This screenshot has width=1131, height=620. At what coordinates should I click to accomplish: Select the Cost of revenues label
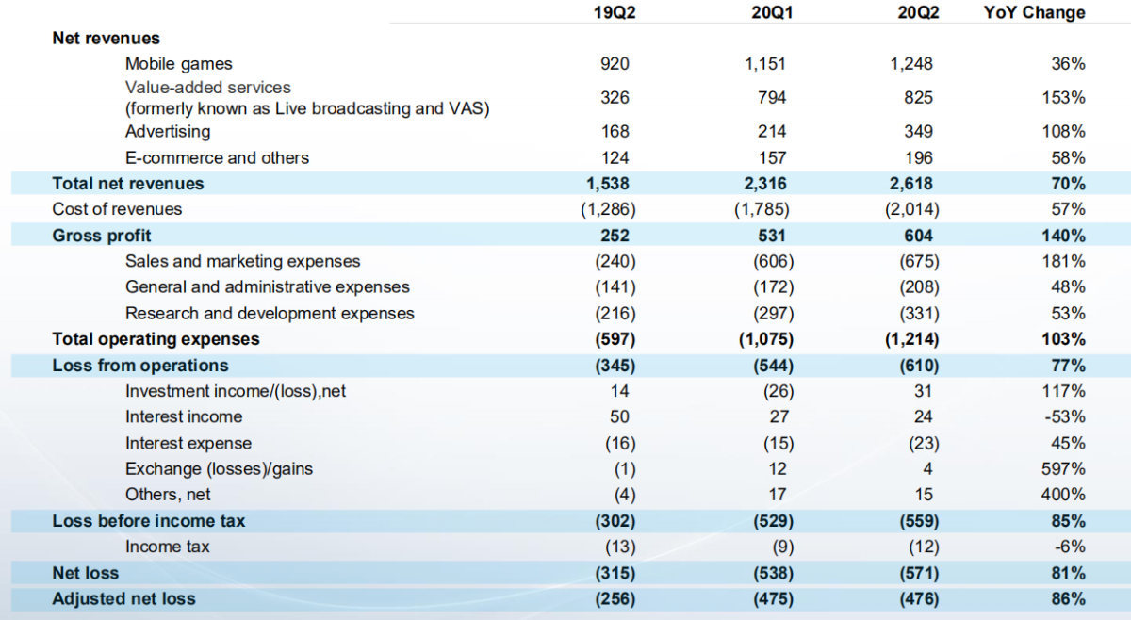point(117,209)
